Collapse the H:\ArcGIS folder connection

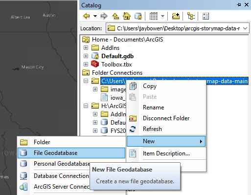coord(86,106)
